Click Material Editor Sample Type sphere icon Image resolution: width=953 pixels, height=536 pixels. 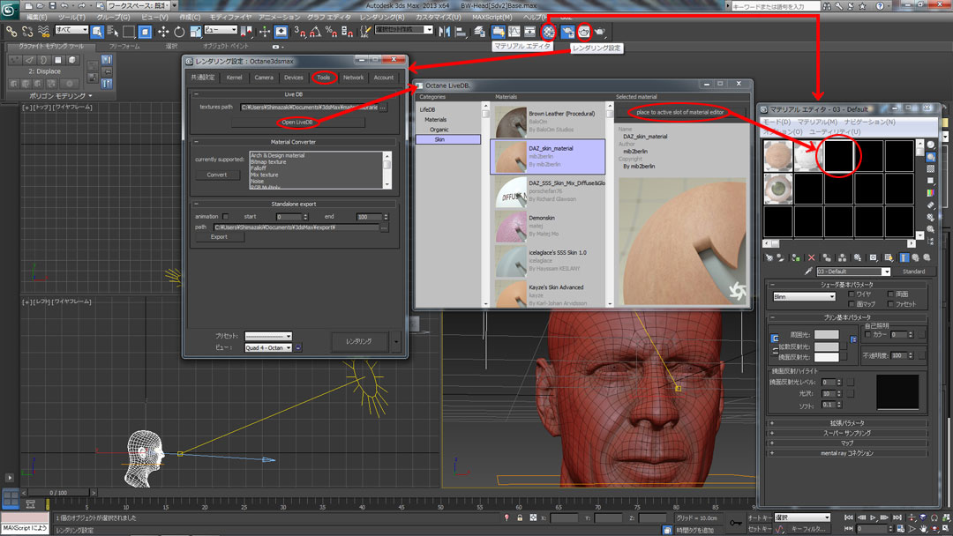(x=931, y=145)
